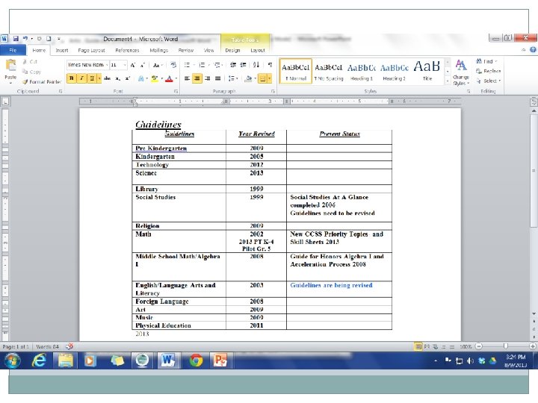Save the document with the floppy icon
This screenshot has height=403, width=538.
pyautogui.click(x=16, y=39)
